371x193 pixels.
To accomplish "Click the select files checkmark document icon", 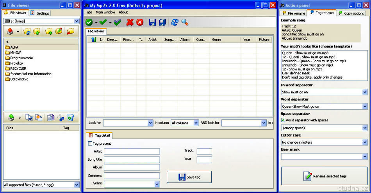I will click(x=29, y=118).
